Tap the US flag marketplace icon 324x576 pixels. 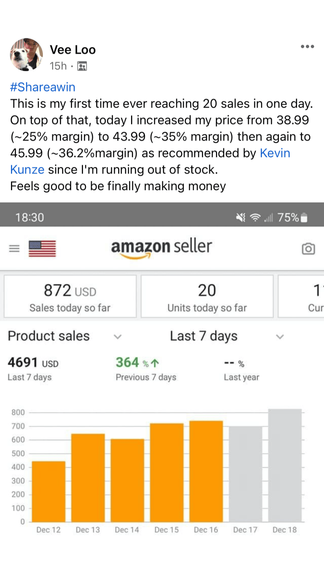(x=42, y=249)
